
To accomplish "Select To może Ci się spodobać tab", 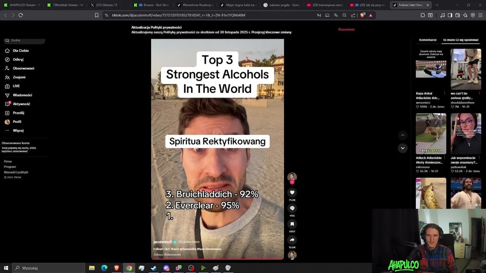I will (x=461, y=40).
